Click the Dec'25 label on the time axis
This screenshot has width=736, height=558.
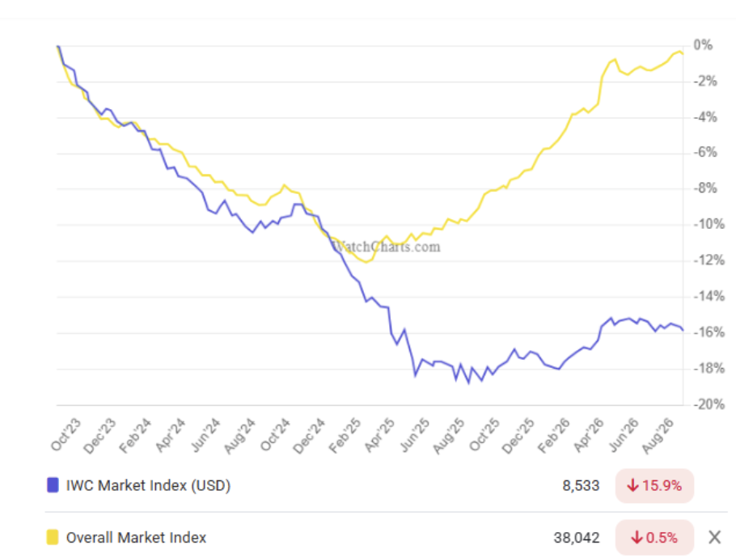(x=518, y=436)
